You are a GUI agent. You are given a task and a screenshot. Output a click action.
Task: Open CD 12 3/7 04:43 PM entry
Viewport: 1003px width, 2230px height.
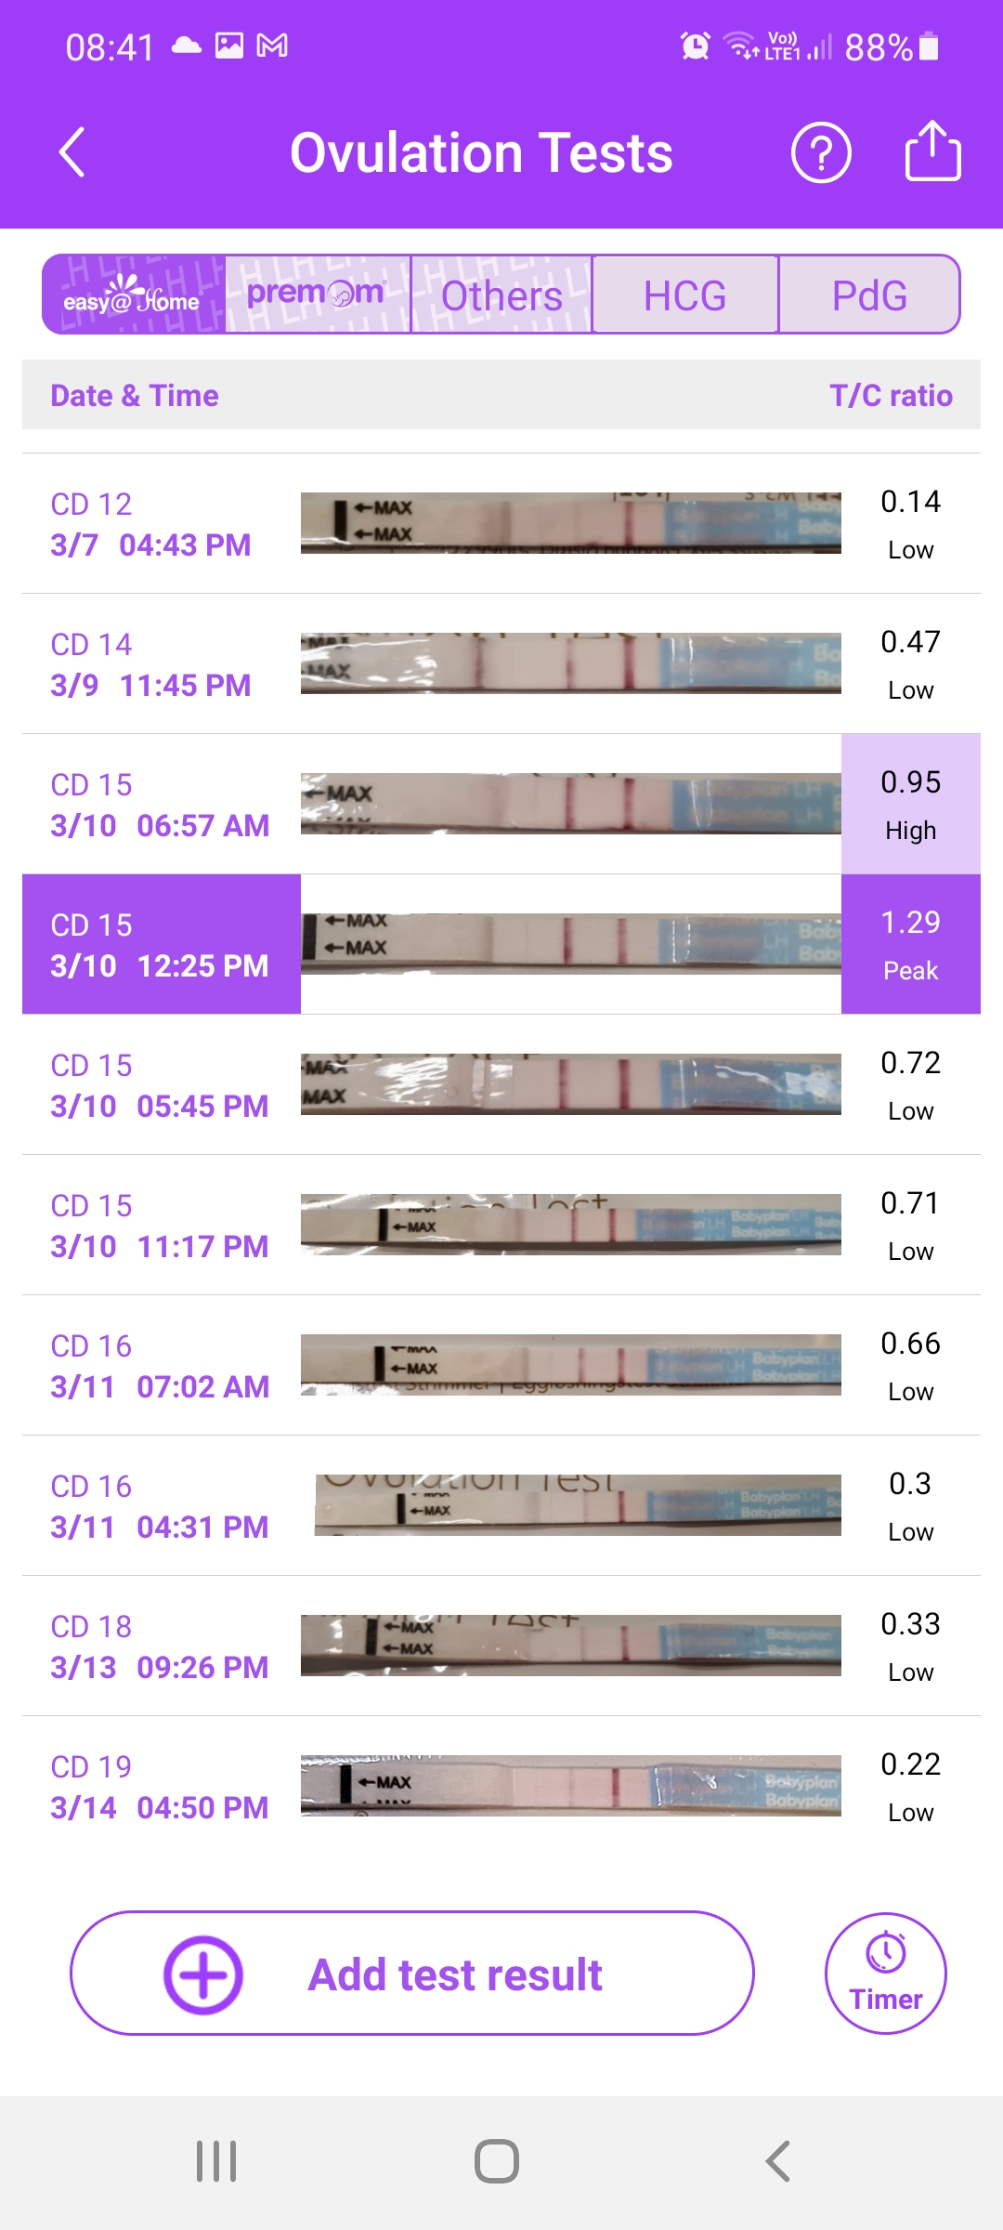coord(150,524)
